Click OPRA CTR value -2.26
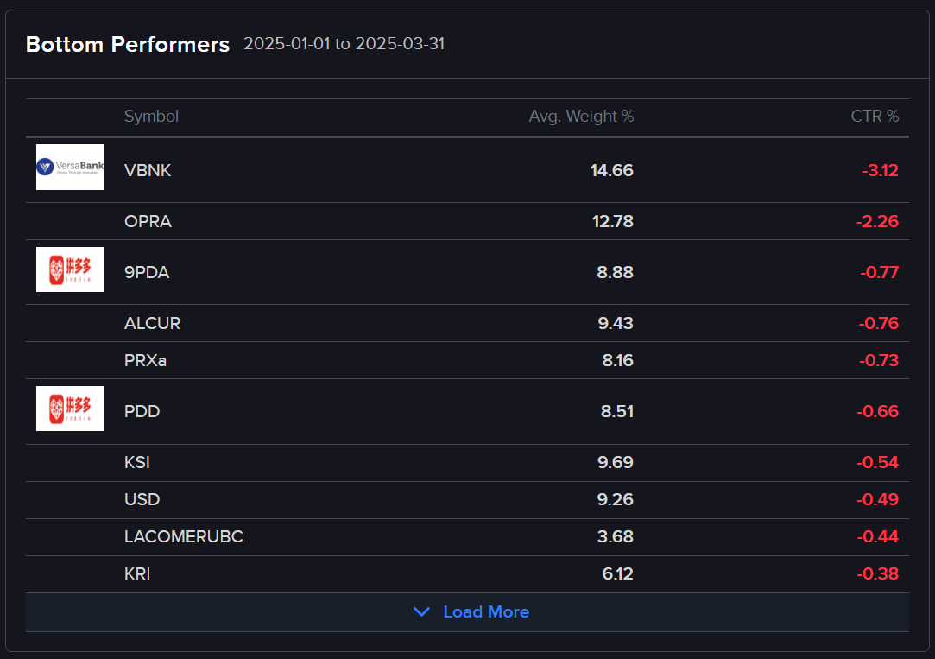Image resolution: width=935 pixels, height=659 pixels. pyautogui.click(x=877, y=221)
